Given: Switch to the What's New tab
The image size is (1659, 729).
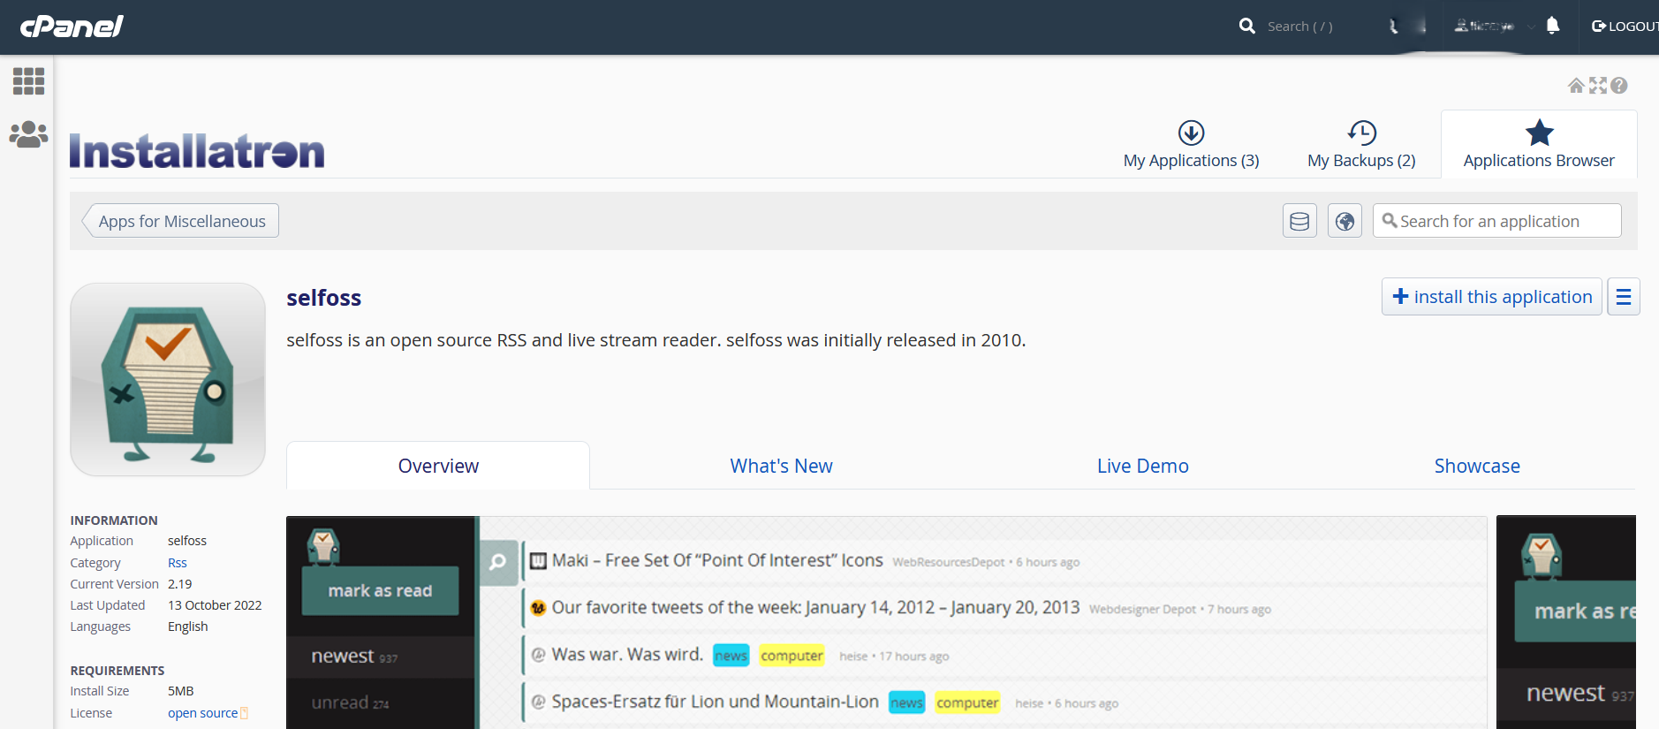Looking at the screenshot, I should (x=781, y=466).
